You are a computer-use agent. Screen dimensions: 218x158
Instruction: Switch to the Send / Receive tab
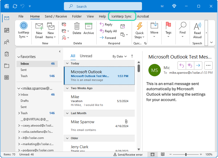click(56, 16)
